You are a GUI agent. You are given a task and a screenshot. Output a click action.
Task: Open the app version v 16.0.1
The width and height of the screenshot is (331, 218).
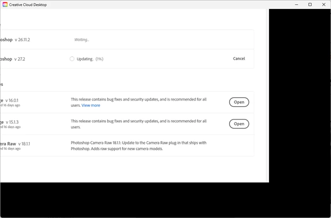click(239, 102)
